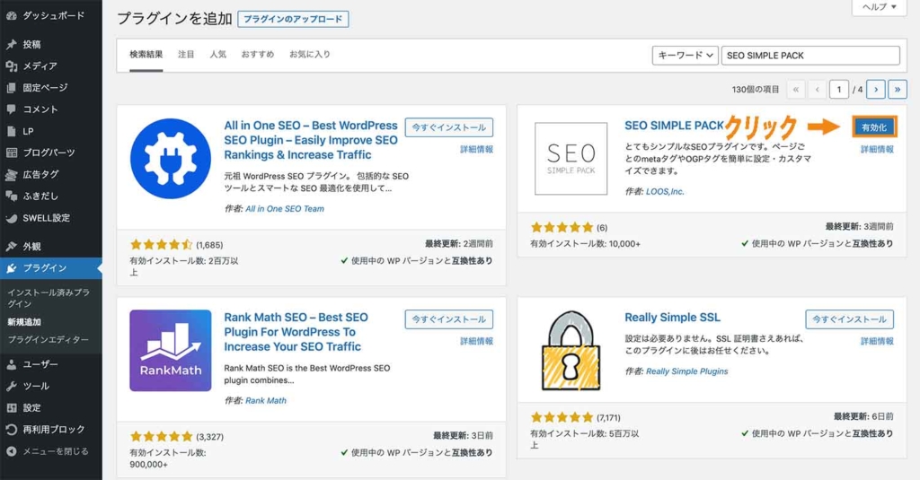The image size is (920, 480).
Task: Open 詳細情報 for Rank Math SEO
Action: [476, 341]
